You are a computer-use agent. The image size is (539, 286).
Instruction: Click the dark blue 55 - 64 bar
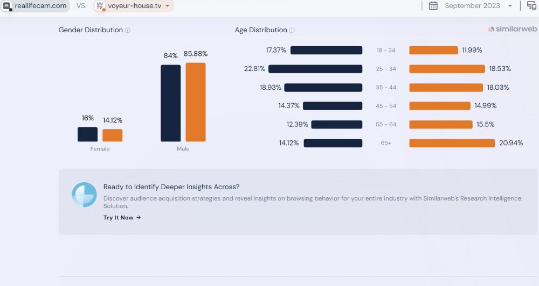pyautogui.click(x=337, y=125)
